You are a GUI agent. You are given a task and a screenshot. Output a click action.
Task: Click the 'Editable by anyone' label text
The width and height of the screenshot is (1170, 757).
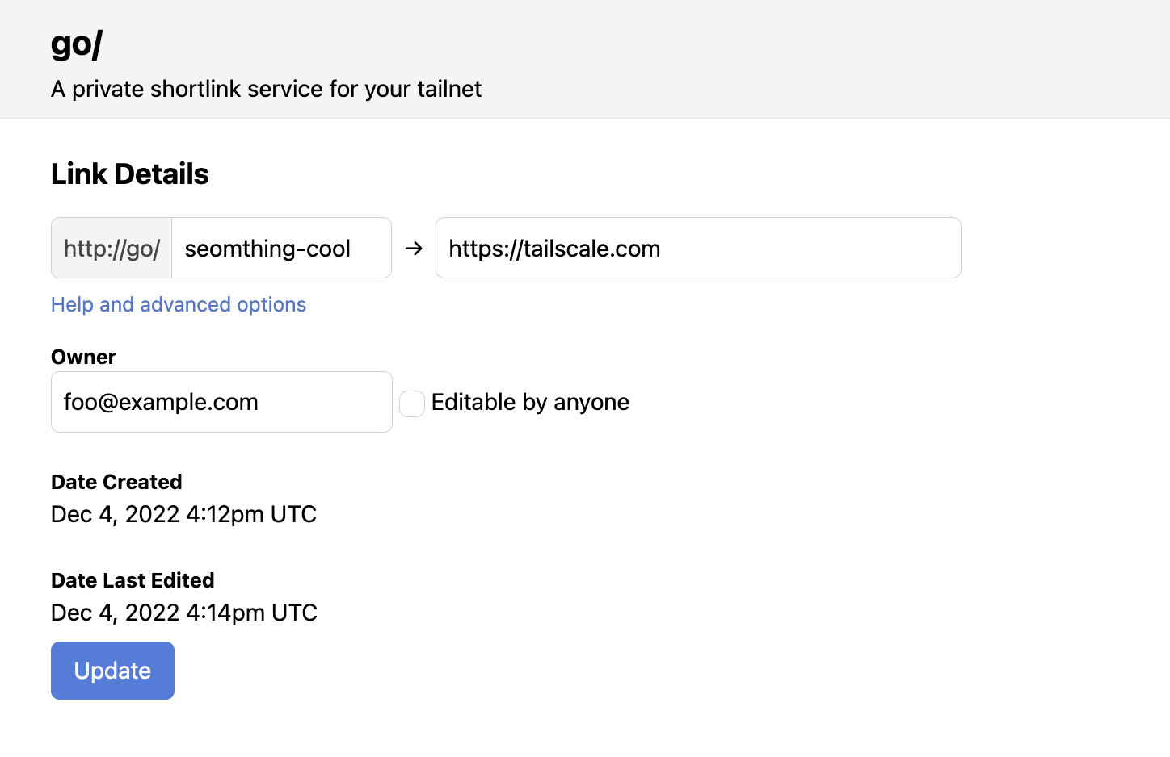coord(530,402)
